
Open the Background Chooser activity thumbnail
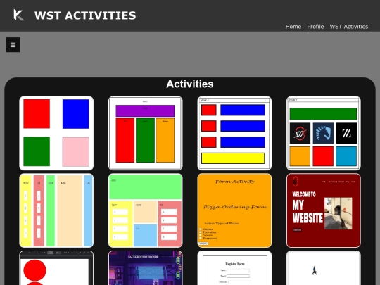[x=146, y=268]
